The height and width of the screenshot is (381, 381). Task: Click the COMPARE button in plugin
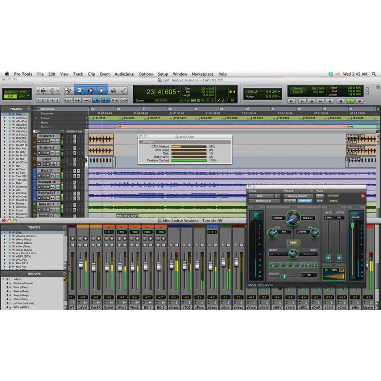coord(305,201)
